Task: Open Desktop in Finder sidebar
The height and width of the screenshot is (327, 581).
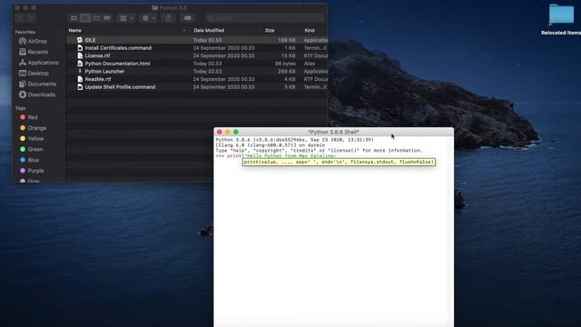Action: point(34,74)
